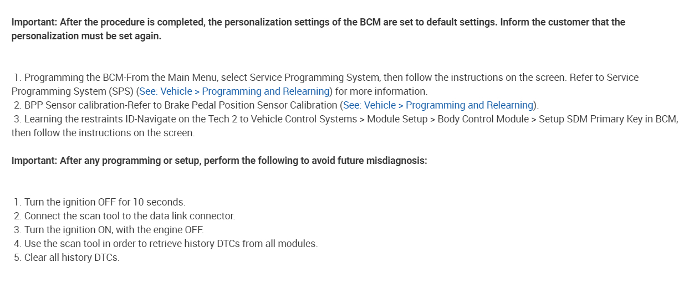Viewport: 694px width, 298px height.
Task: Click the 'Setup SDM Primary Key in BCM' text
Action: click(x=607, y=119)
